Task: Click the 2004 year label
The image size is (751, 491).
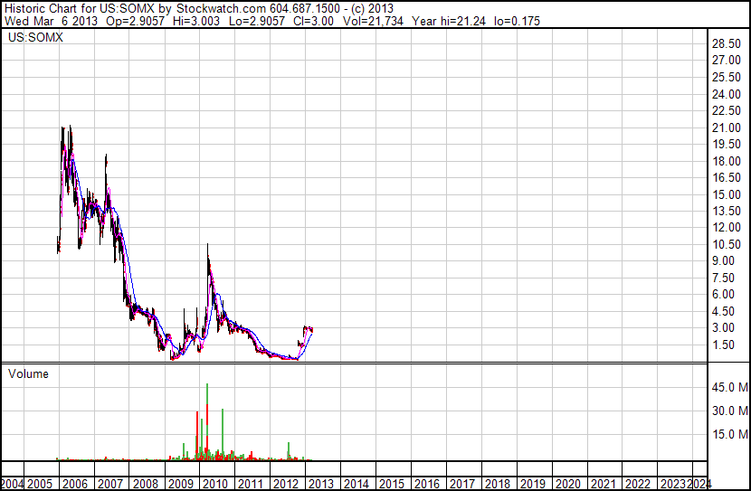Action: (12, 484)
